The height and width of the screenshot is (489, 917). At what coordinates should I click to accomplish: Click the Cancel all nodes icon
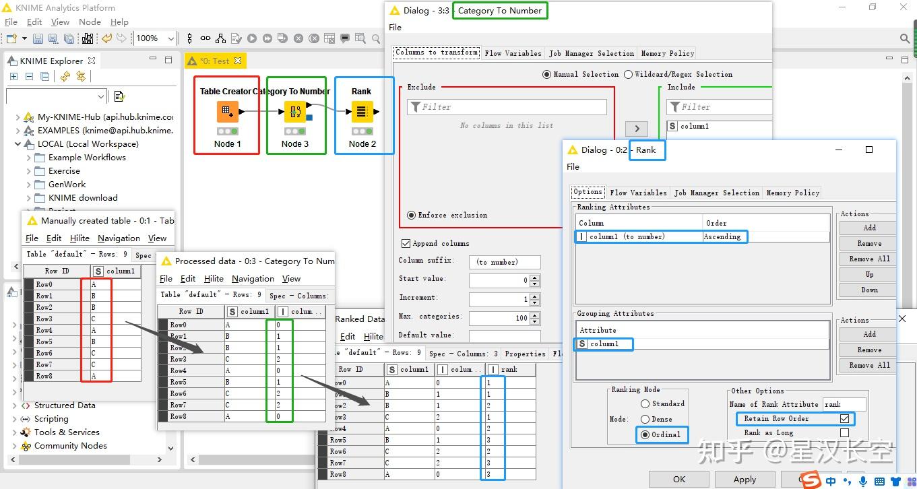point(313,39)
